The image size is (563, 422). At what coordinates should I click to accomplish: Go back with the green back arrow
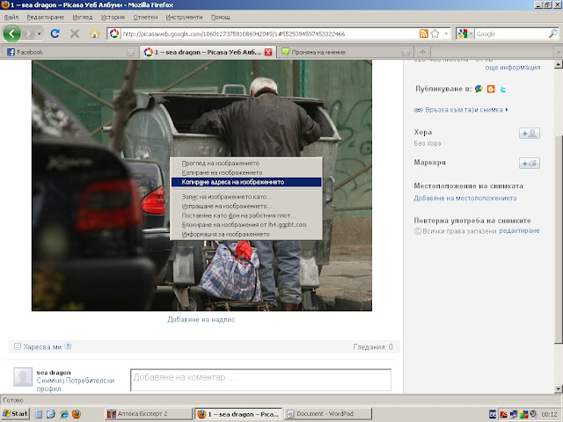[x=11, y=33]
